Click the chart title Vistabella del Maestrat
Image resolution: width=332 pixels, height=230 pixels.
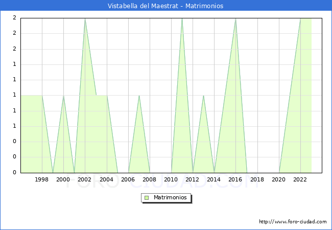coord(165,6)
